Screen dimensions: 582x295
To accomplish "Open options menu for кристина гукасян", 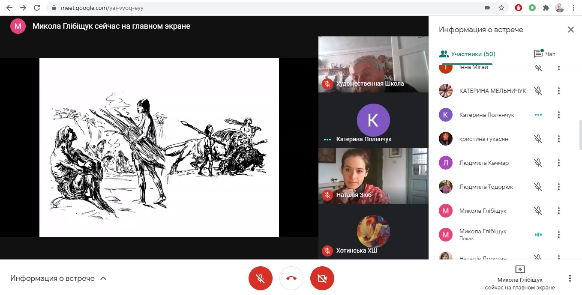I will tap(559, 139).
